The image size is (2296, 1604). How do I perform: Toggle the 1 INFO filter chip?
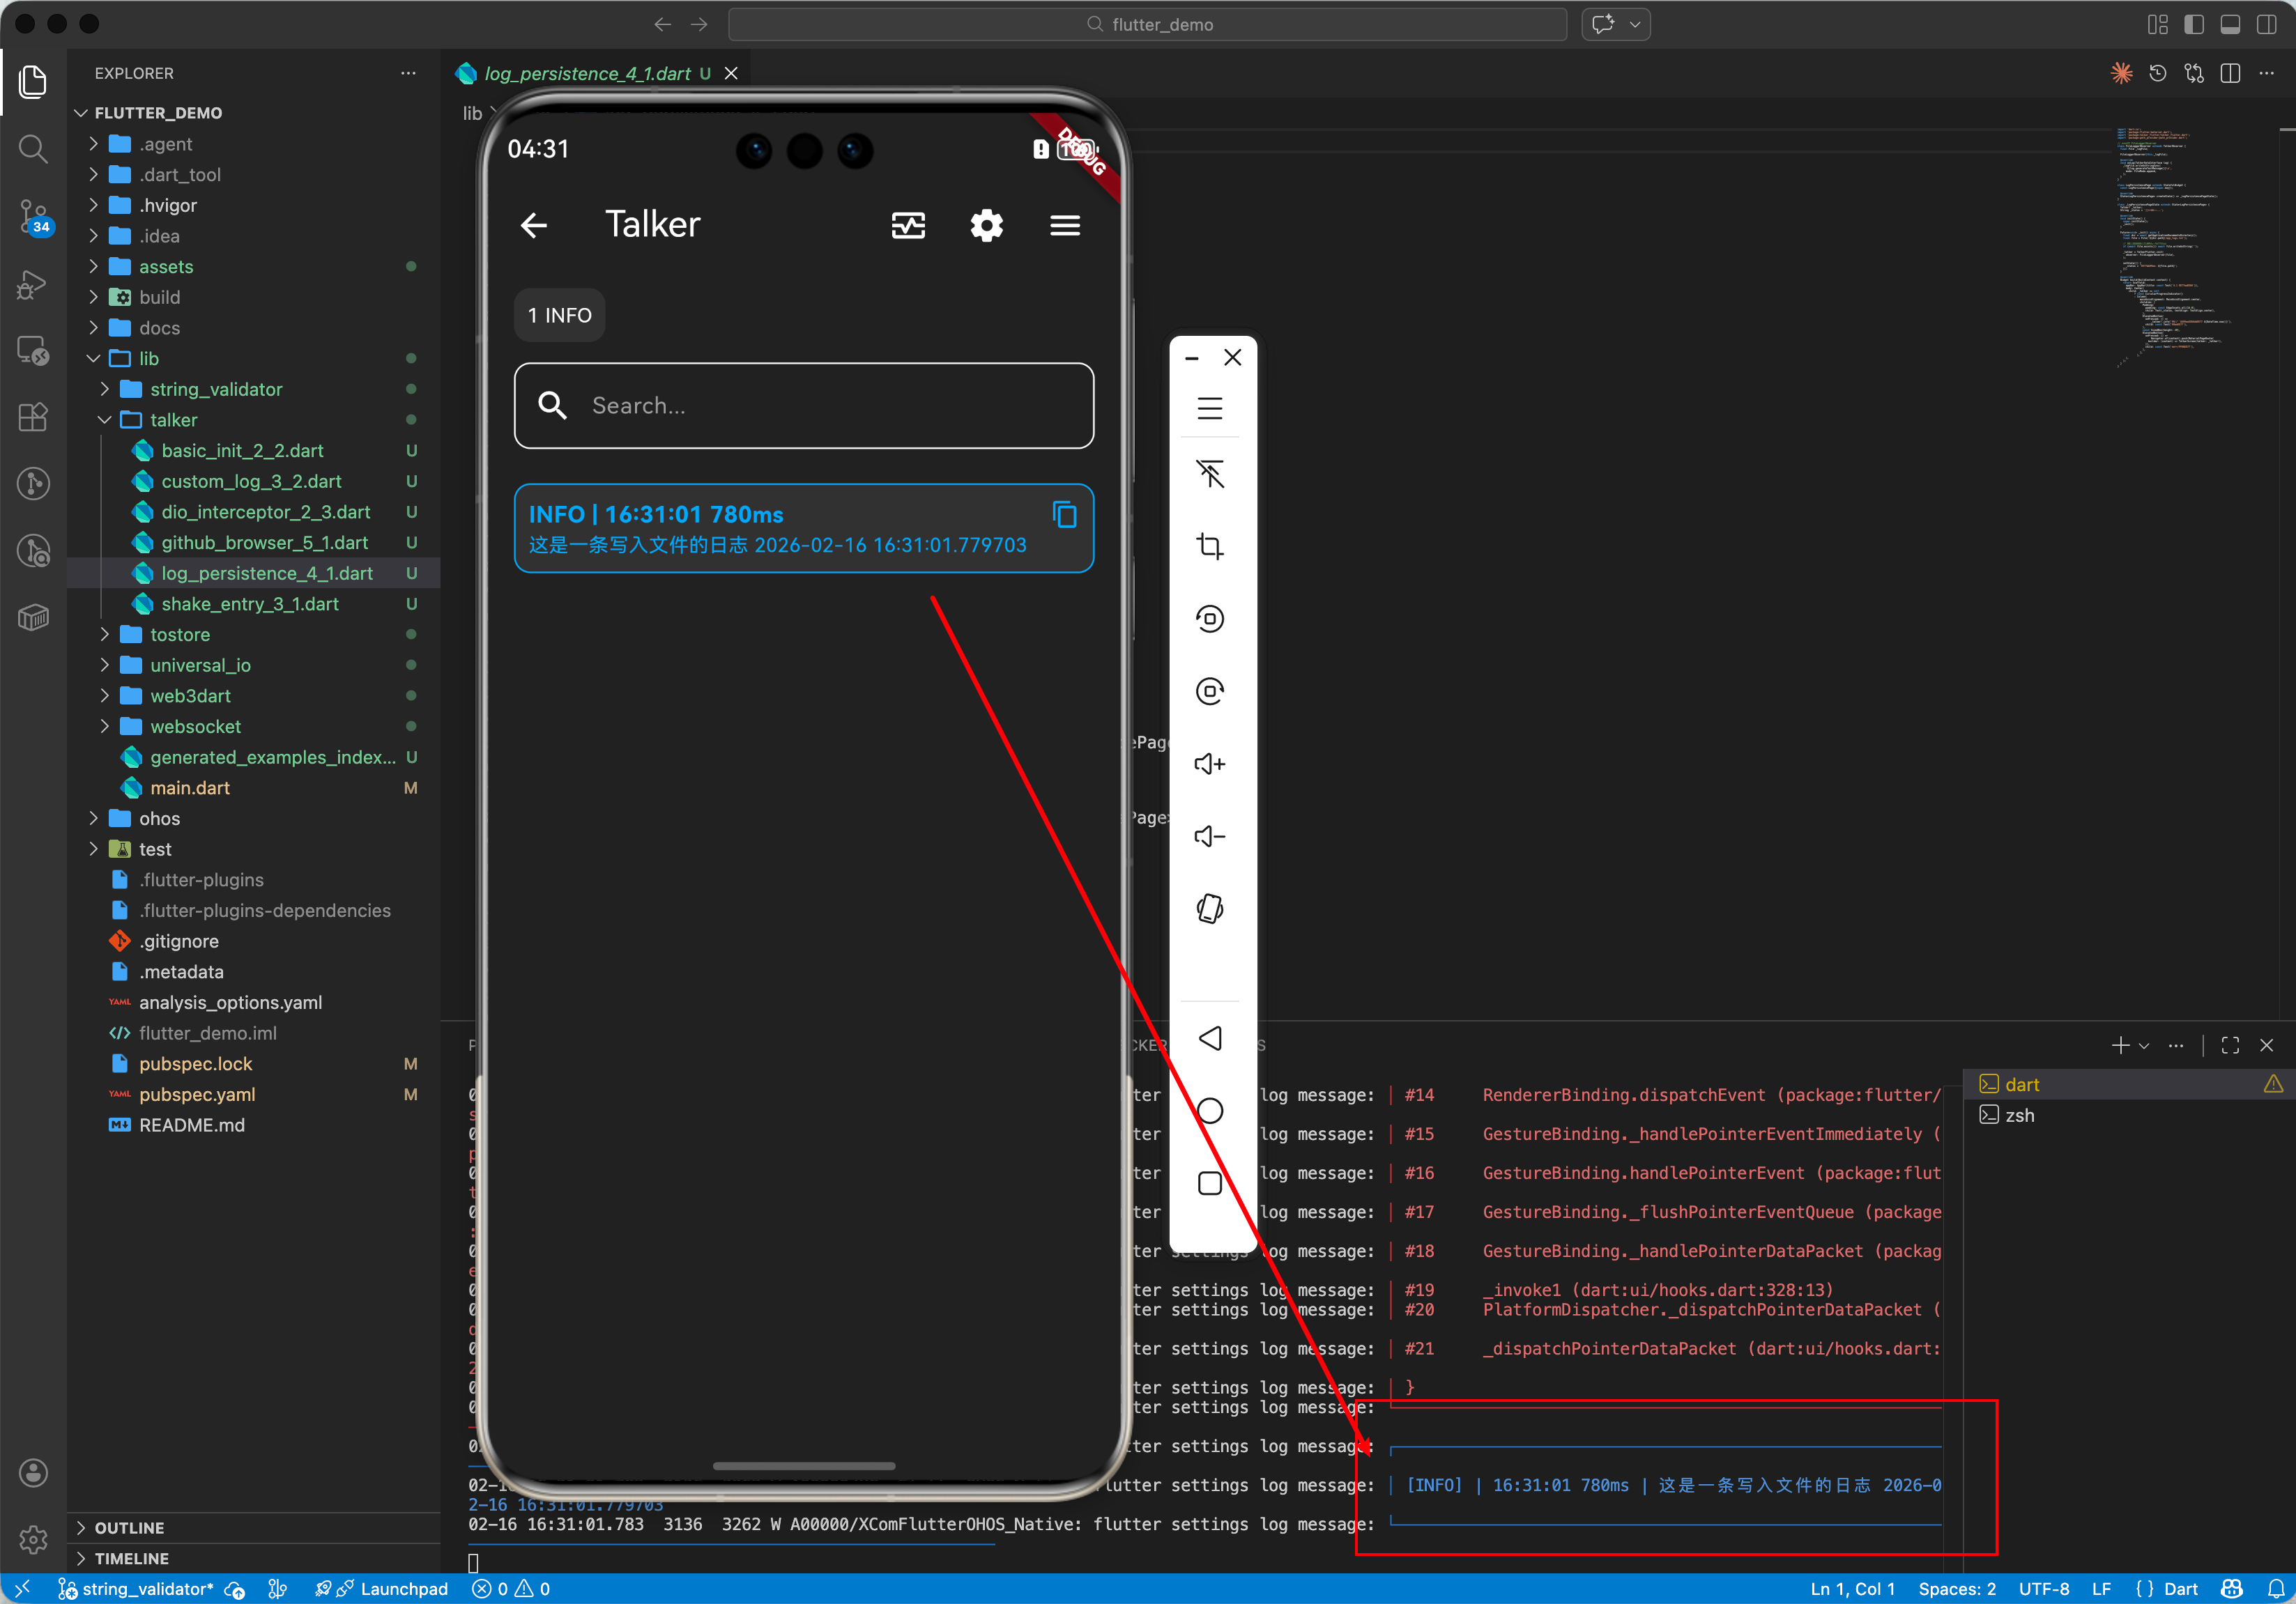point(559,316)
